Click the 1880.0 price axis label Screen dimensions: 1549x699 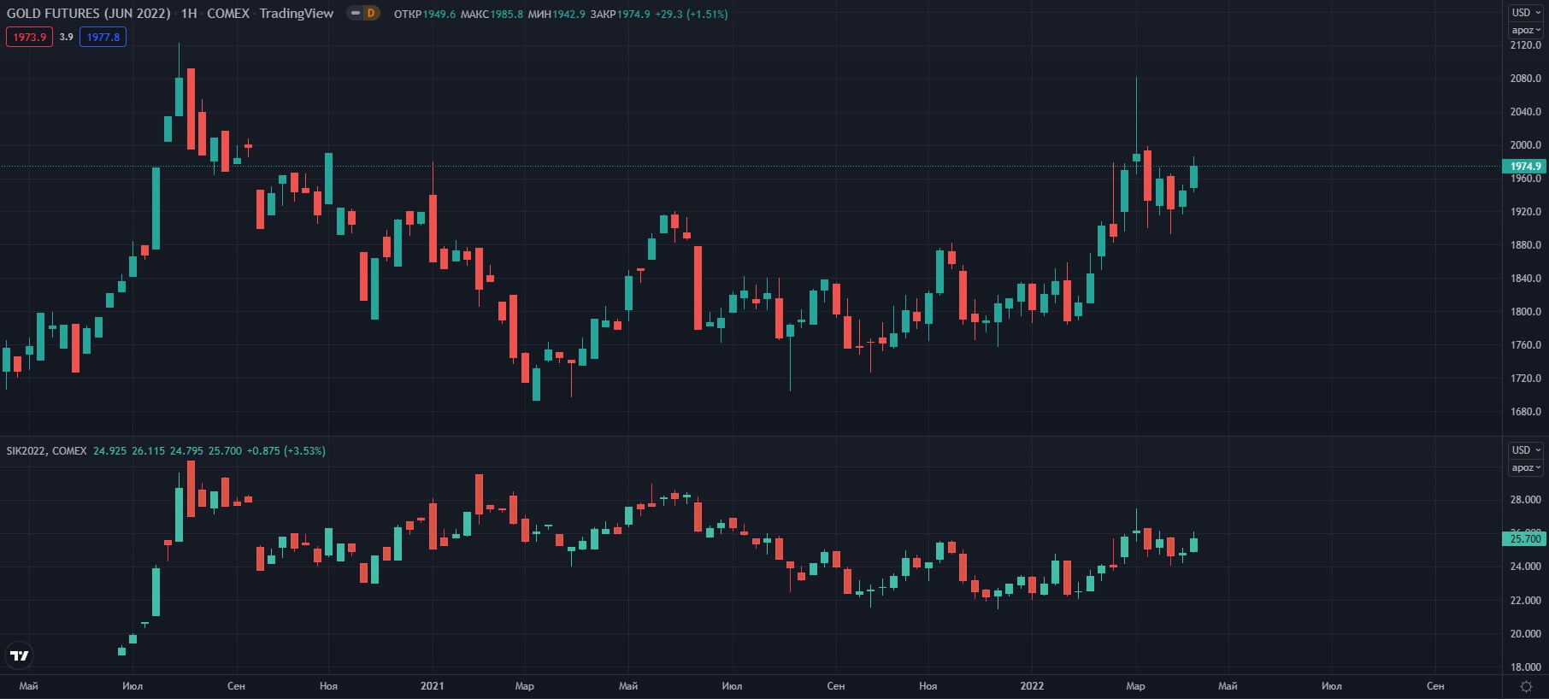click(x=1526, y=245)
